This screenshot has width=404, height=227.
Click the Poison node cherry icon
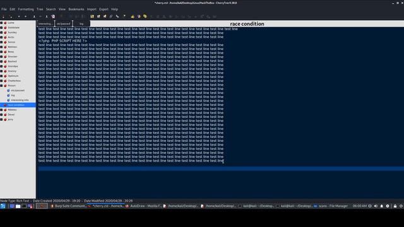coord(5,86)
